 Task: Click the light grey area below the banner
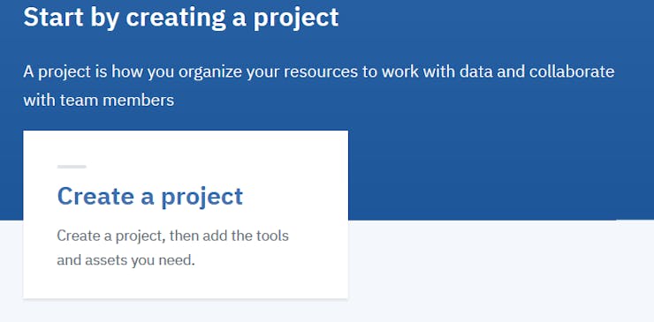pyautogui.click(x=500, y=271)
